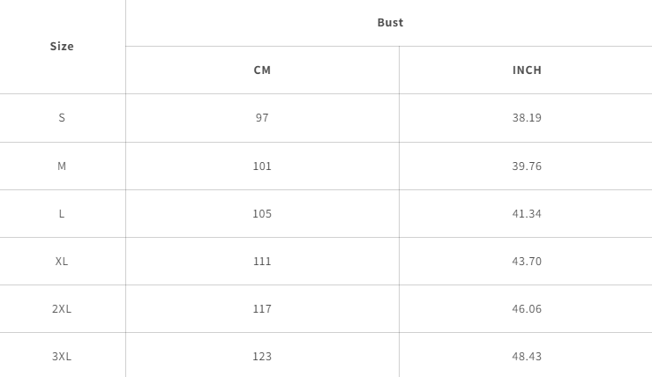
Task: Click the Size column header
Action: 62,47
